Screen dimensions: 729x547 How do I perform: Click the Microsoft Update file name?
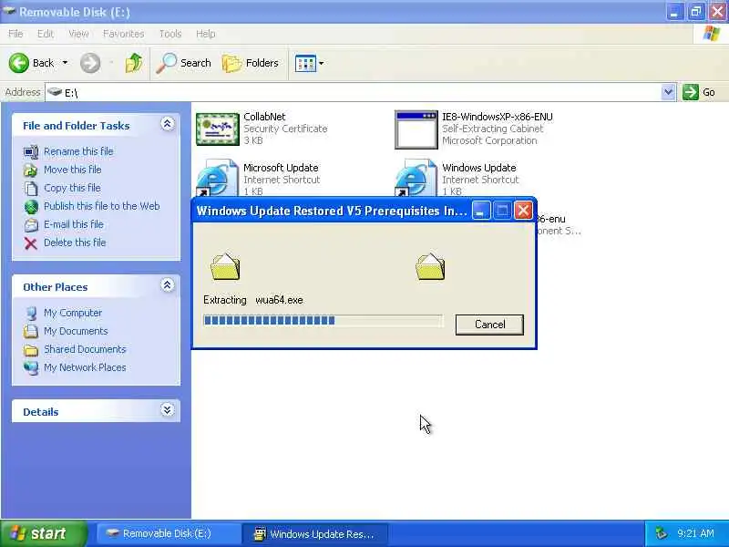(281, 168)
